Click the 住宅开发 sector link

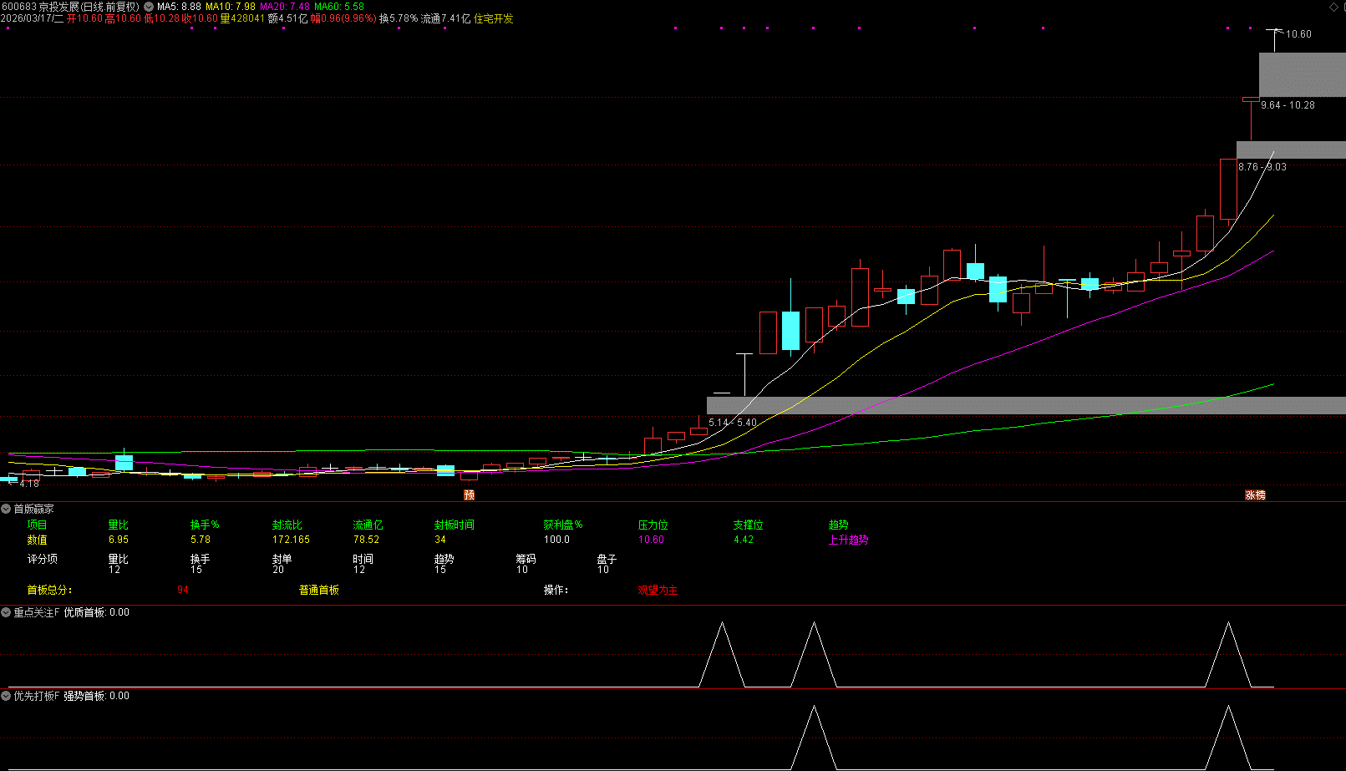tap(494, 18)
